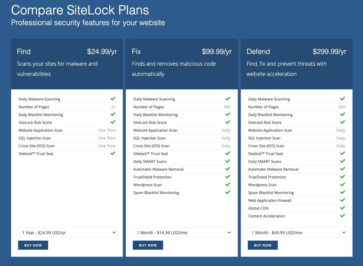Click TrueShield Protection checkmark in Defend plan

(342, 177)
